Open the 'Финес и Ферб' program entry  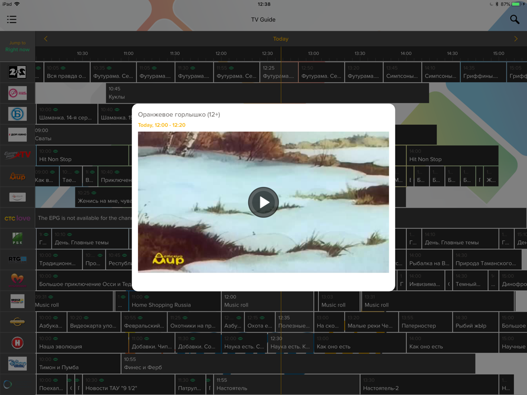coord(298,363)
